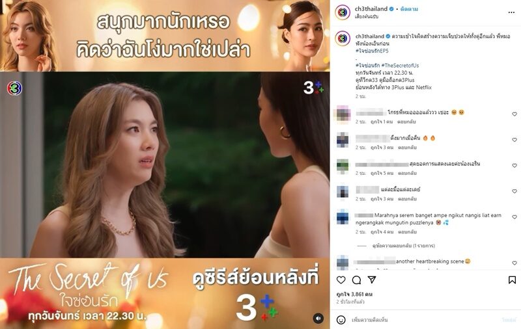Open the three-dot more options menu
Image resolution: width=521 pixels, height=329 pixels.
coord(511,12)
